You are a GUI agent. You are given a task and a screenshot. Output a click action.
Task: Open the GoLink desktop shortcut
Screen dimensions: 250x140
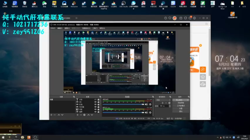point(173,4)
